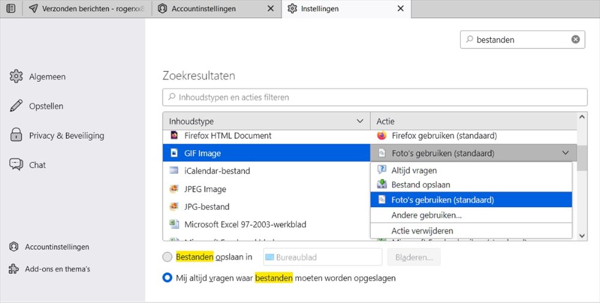The height and width of the screenshot is (303, 600).
Task: Switch to the Accountinstellingen tab
Action: point(203,9)
